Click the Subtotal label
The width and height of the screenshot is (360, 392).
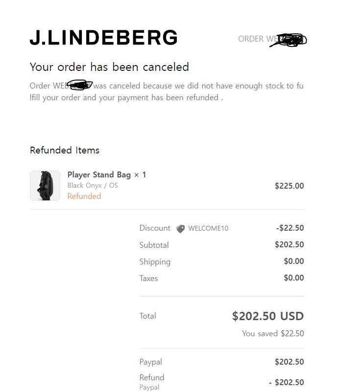(154, 245)
